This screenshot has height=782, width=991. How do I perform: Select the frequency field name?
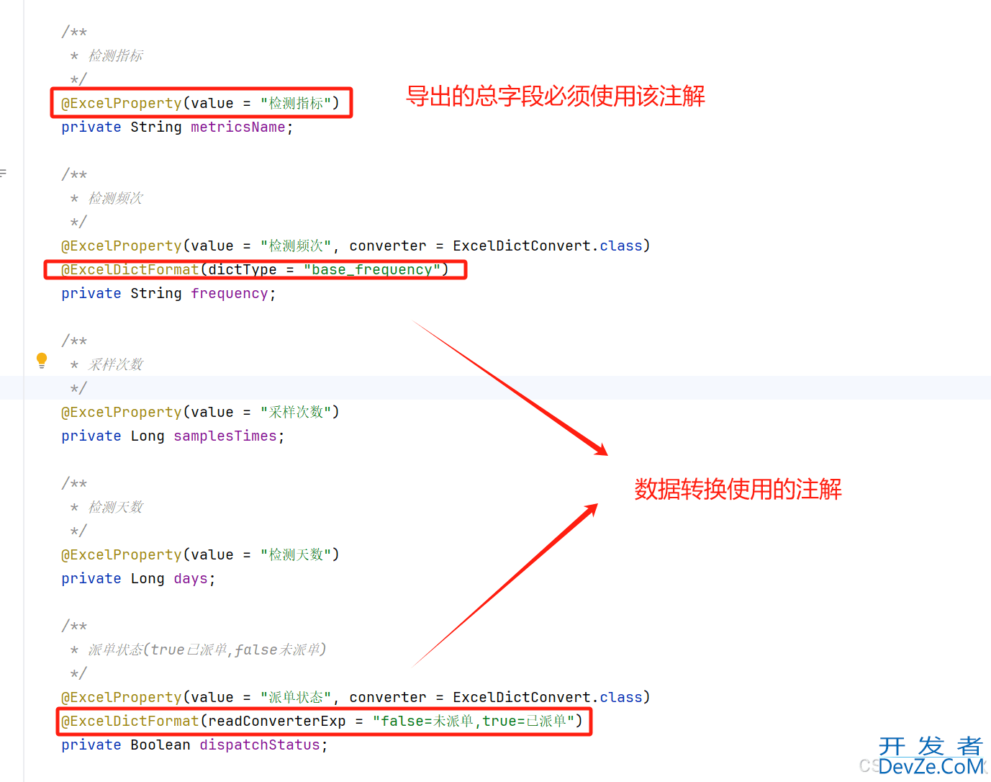(230, 293)
